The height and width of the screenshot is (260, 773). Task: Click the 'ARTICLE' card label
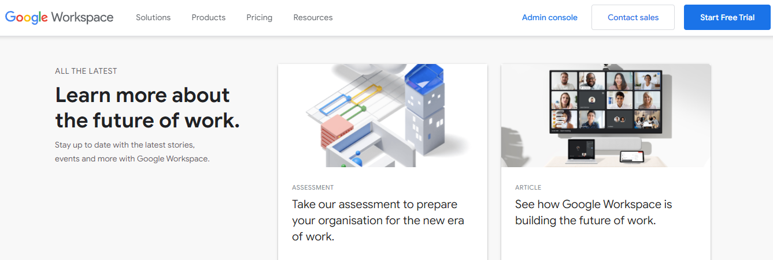pyautogui.click(x=528, y=187)
